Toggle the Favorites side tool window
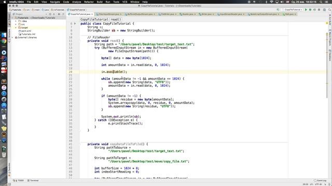The image size is (332, 186). [x=9, y=169]
